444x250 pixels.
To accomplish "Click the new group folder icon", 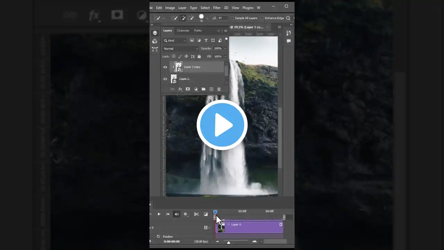I will (x=203, y=89).
